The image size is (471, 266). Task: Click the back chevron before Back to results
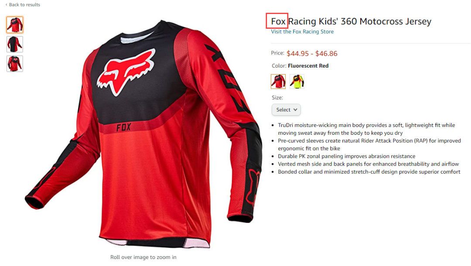[x=6, y=4]
